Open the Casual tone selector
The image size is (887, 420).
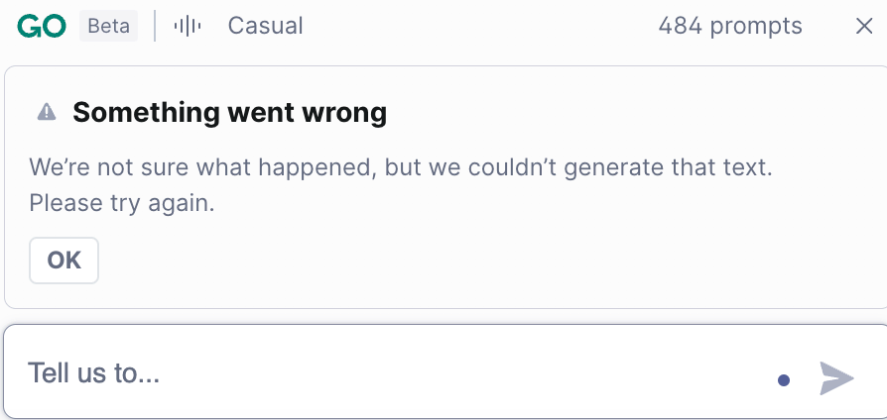coord(265,26)
